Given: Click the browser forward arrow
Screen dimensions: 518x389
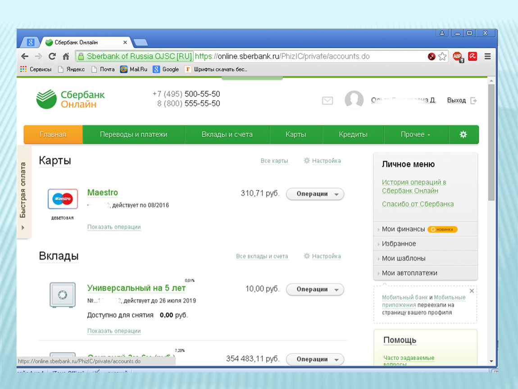Looking at the screenshot, I should pos(38,56).
